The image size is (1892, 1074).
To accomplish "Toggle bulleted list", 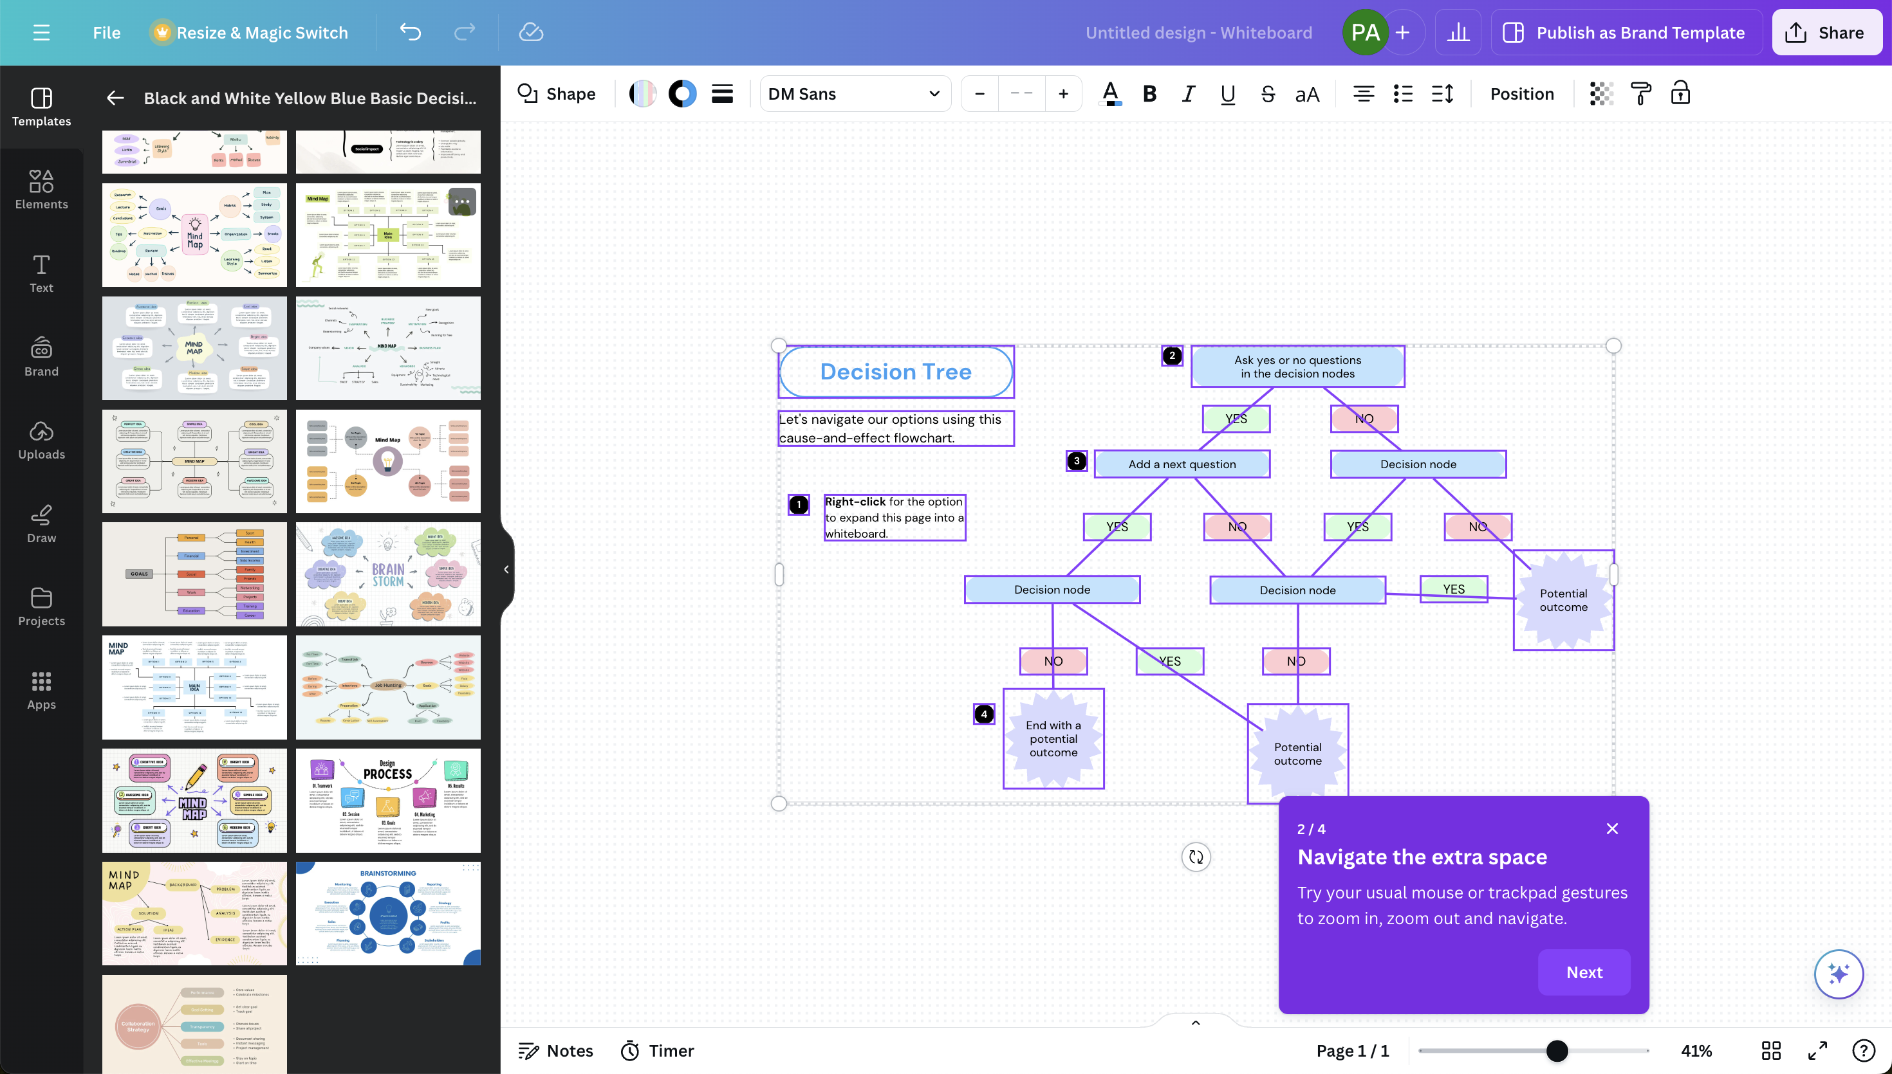I will click(1403, 94).
